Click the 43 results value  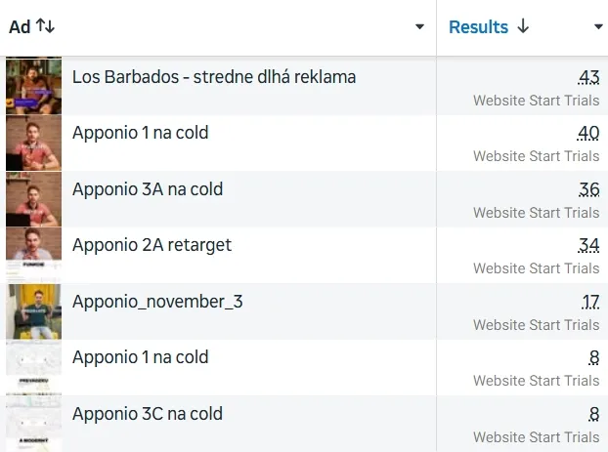coord(588,77)
